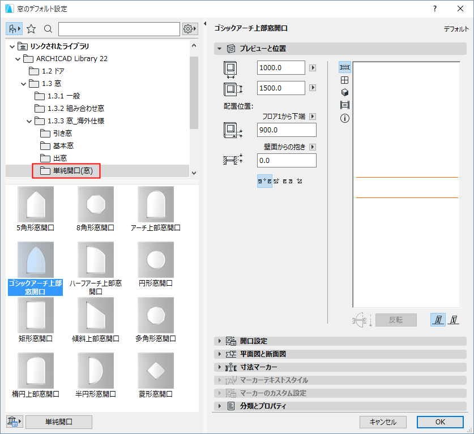Select the left opening orientation toggle
The width and height of the screenshot is (474, 434).
[x=438, y=320]
